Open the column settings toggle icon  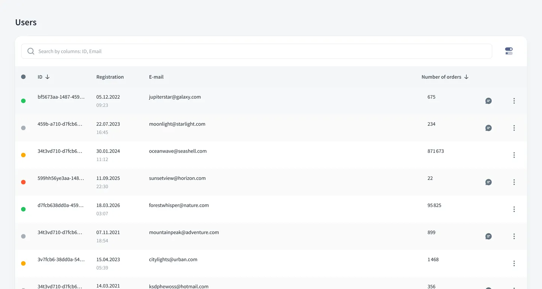(509, 51)
